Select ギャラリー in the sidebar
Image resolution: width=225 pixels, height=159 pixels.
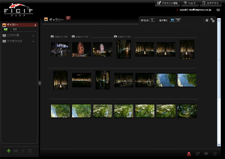(x=20, y=25)
